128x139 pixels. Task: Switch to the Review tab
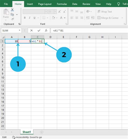86,4
